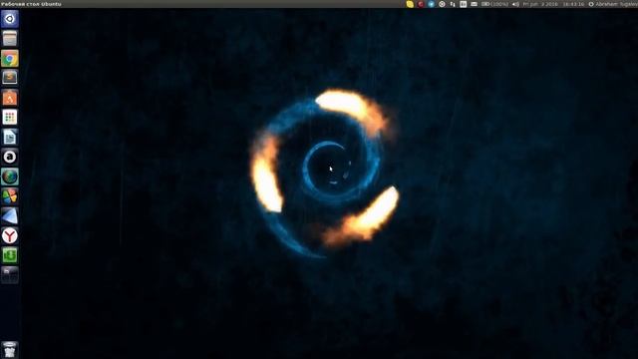Open the Ubuntu Dash search launcher
Screen dimensions: 638x359
pos(9,19)
